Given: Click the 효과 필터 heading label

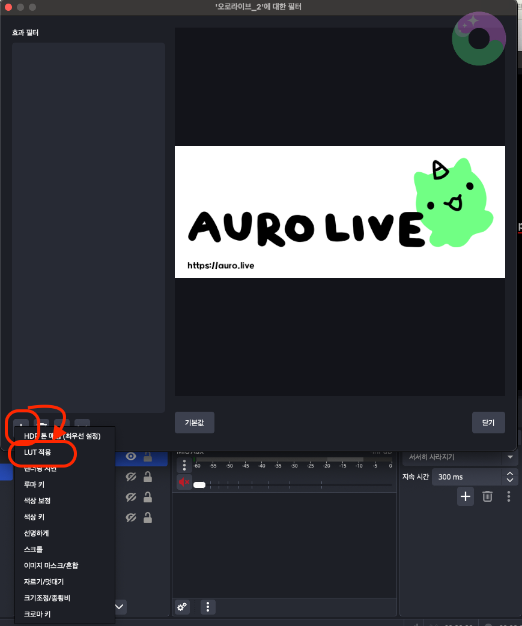Looking at the screenshot, I should [25, 33].
